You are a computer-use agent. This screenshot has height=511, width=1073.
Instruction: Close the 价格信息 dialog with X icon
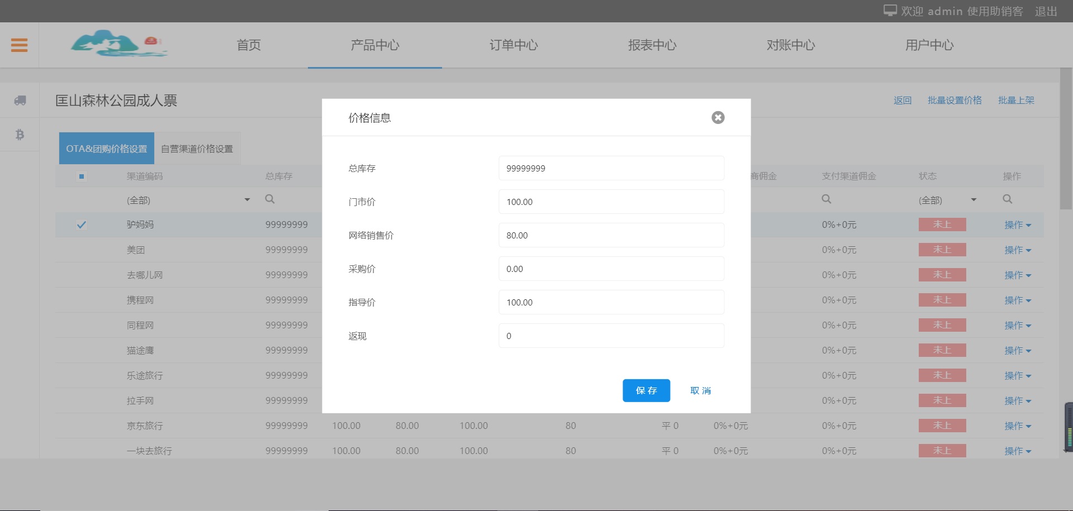point(718,117)
